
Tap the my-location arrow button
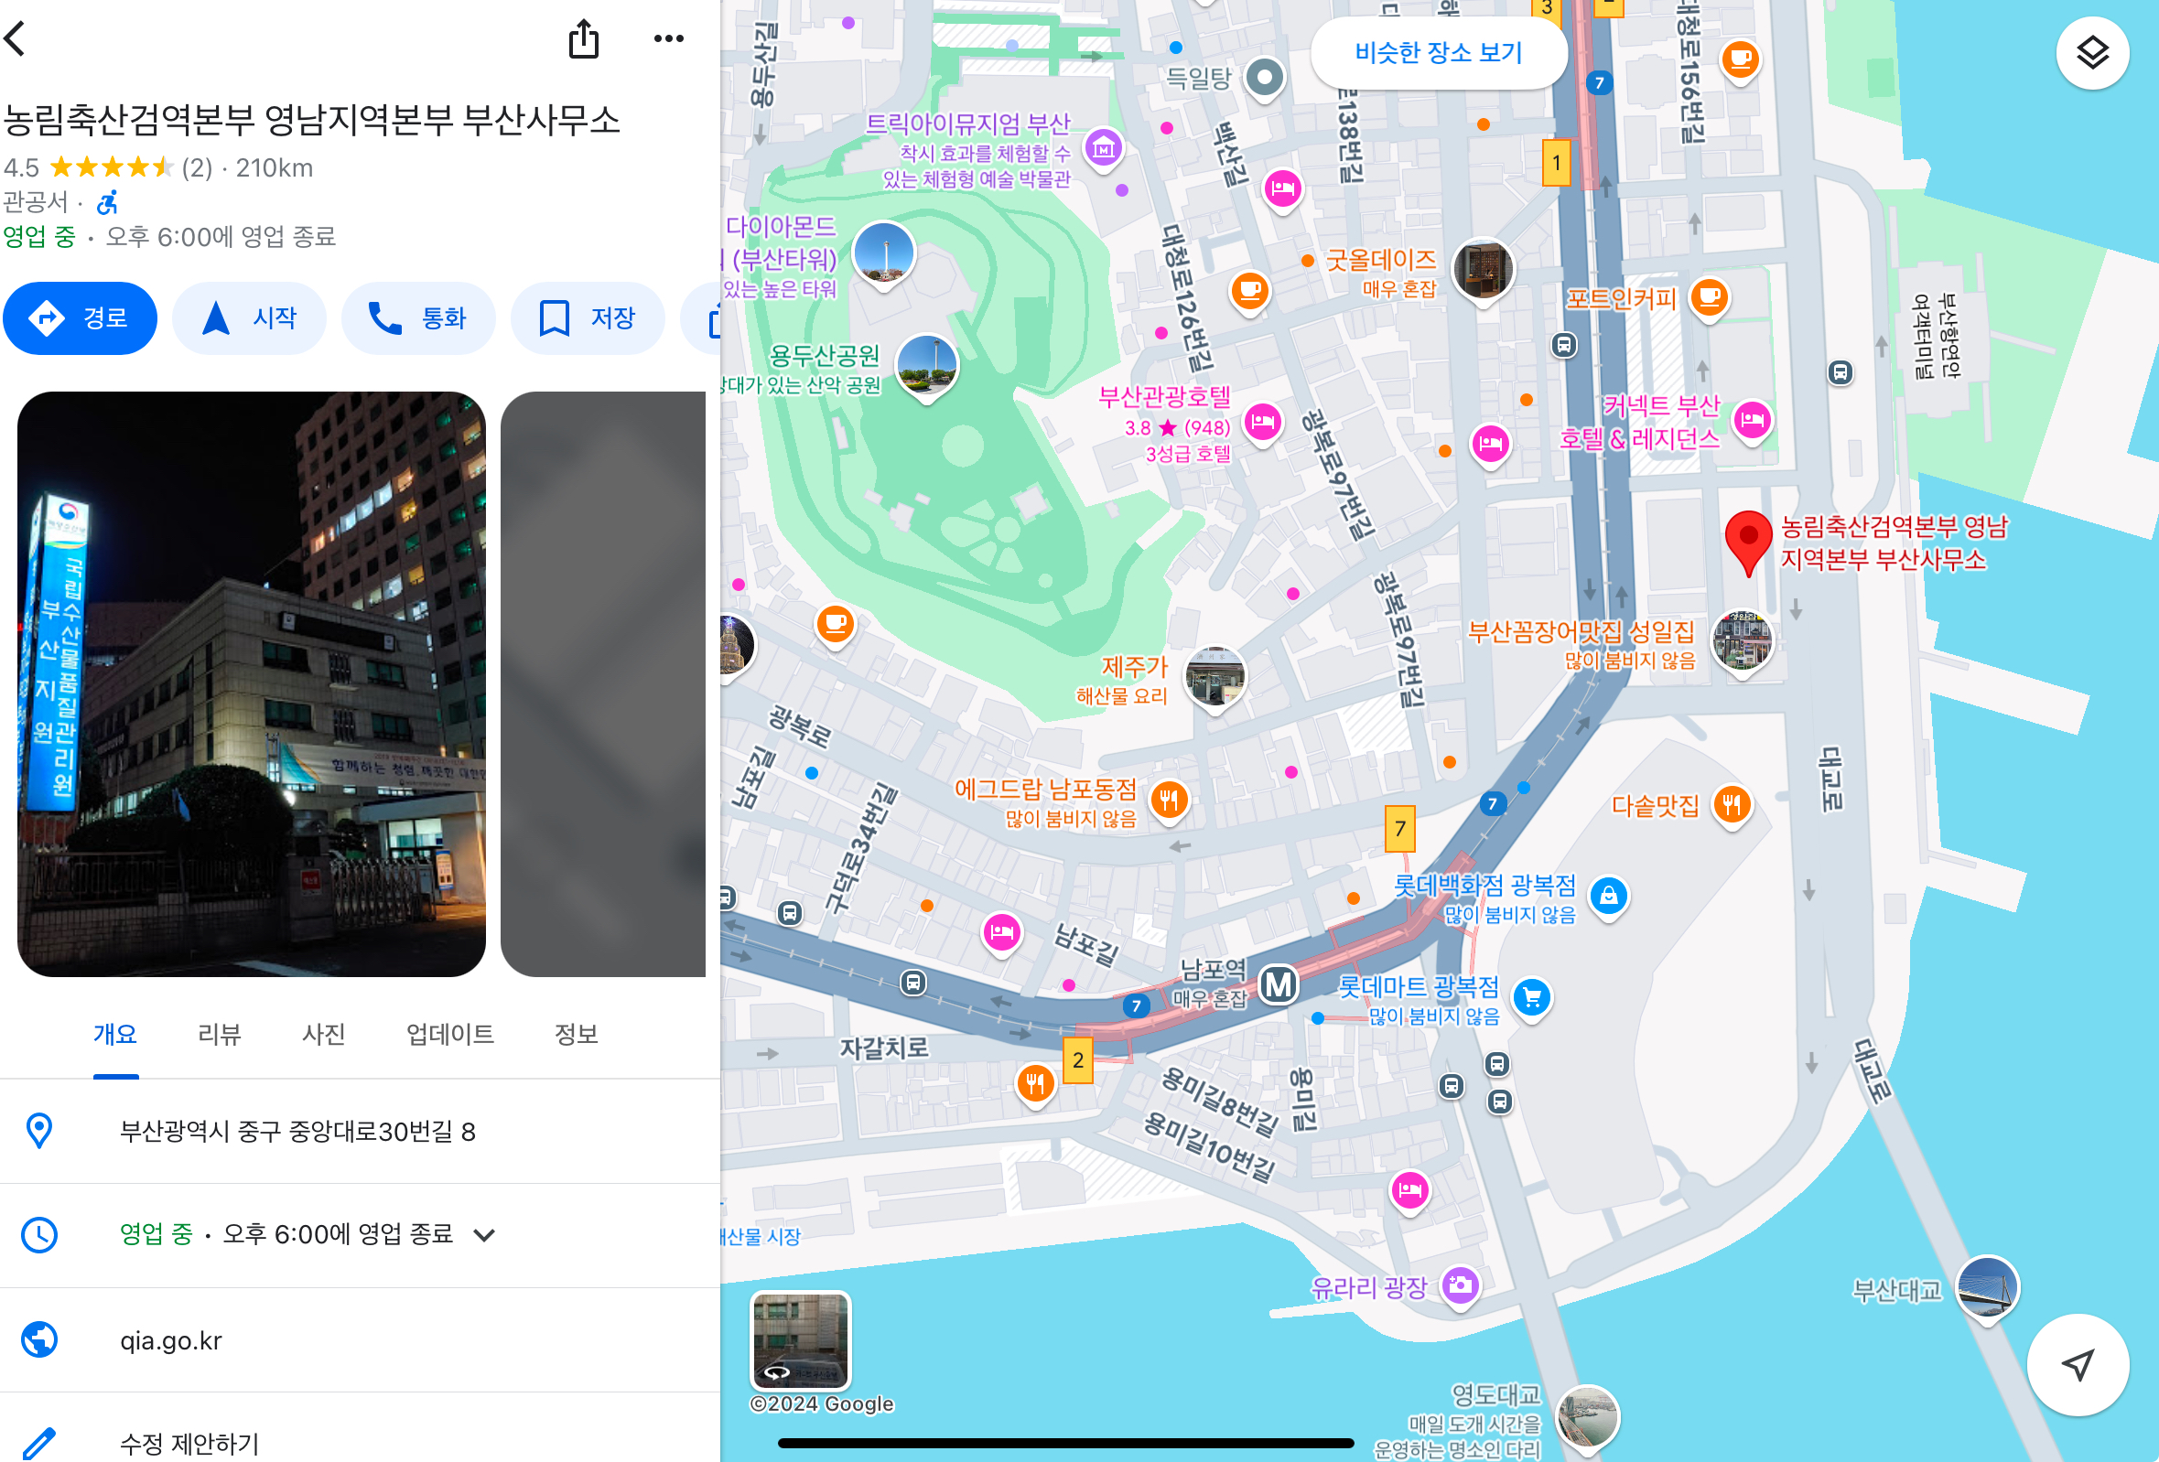point(2078,1363)
